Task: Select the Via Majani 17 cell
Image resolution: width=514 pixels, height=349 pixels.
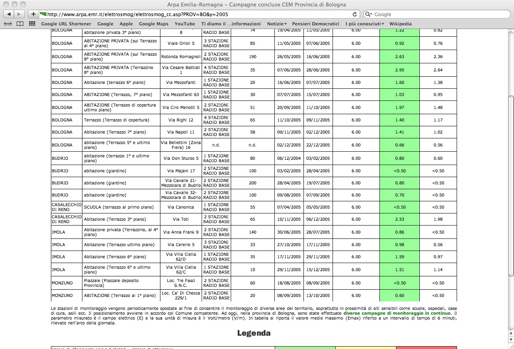Action: (181, 171)
